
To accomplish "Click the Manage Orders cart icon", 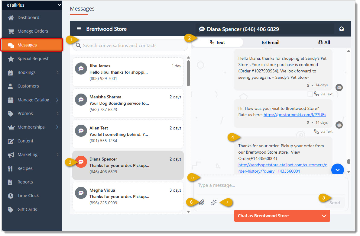I will click(11, 31).
